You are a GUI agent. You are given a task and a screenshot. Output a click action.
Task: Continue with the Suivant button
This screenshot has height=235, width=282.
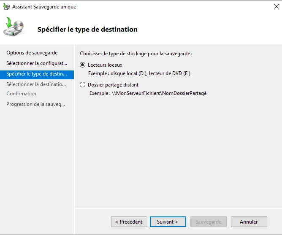point(168,221)
